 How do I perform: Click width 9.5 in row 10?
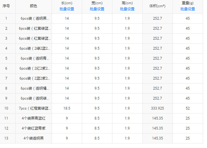(97, 108)
